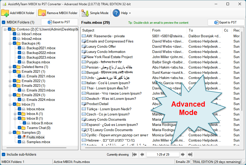The height and width of the screenshot is (165, 246).
Task: Click Export to PST button above folder tree
Action: pos(60,22)
